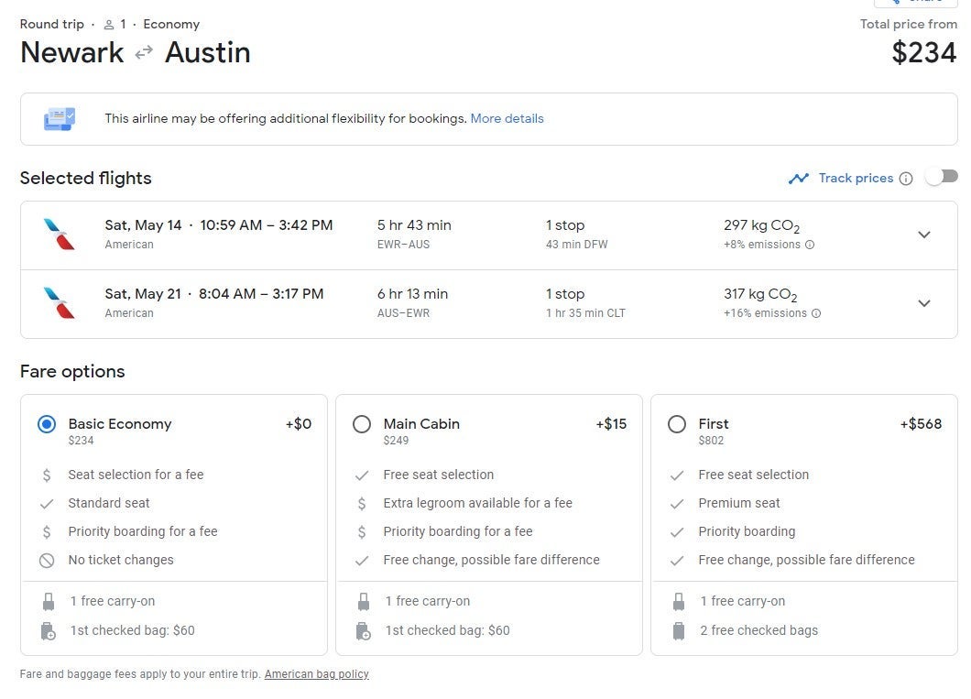Click the flexibility ticket icon in banner
The height and width of the screenshot is (699, 971).
[60, 119]
